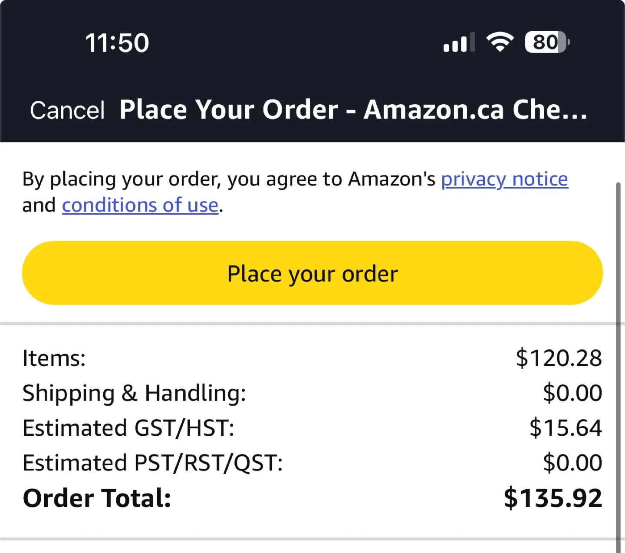Select the Shipping & Handling label
The image size is (625, 553).
[x=134, y=393]
